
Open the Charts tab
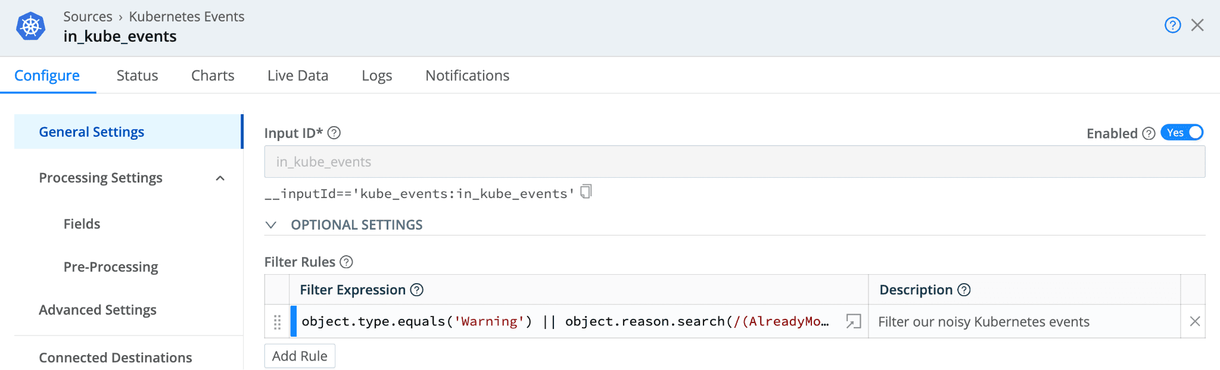click(213, 76)
